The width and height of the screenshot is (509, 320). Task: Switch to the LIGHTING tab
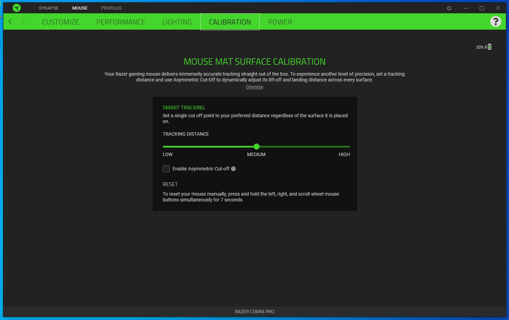click(177, 21)
